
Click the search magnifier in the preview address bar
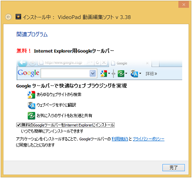(x=89, y=62)
